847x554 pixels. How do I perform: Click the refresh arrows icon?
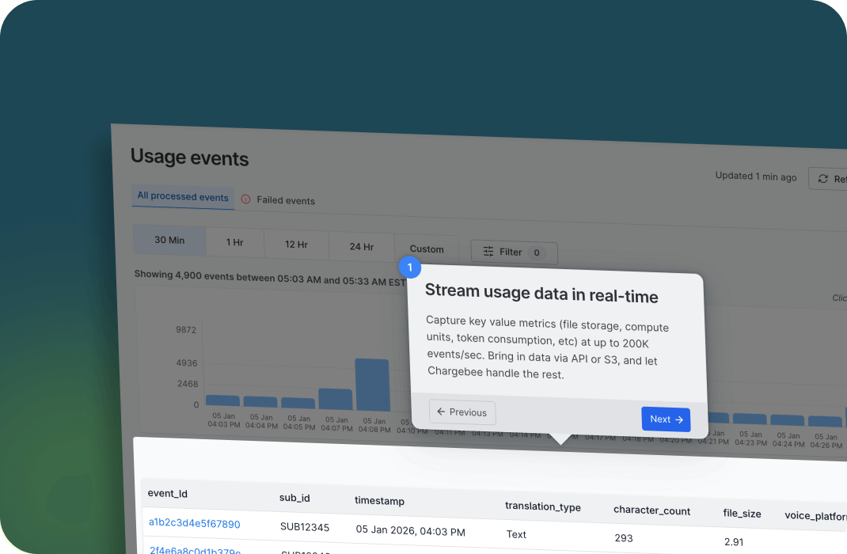(x=823, y=179)
